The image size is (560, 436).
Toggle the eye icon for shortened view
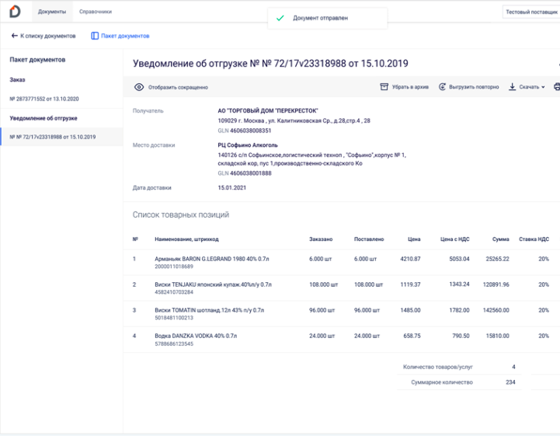tap(139, 87)
